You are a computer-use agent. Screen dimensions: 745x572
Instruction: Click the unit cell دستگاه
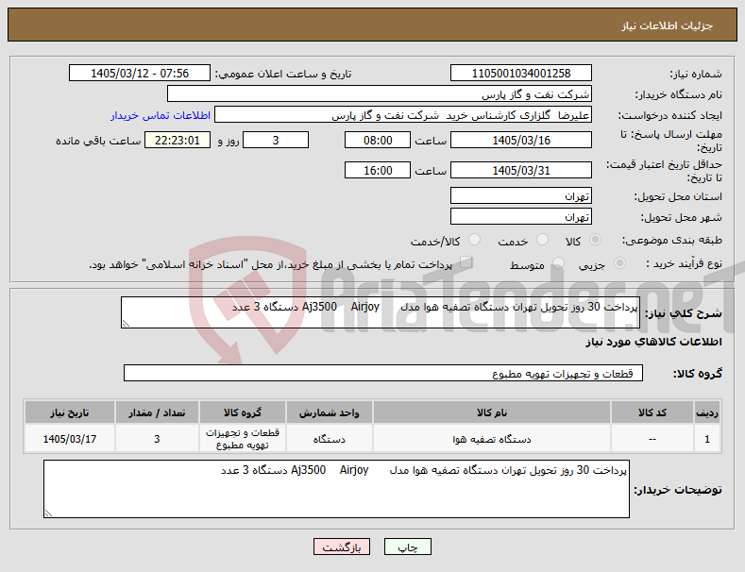(329, 439)
